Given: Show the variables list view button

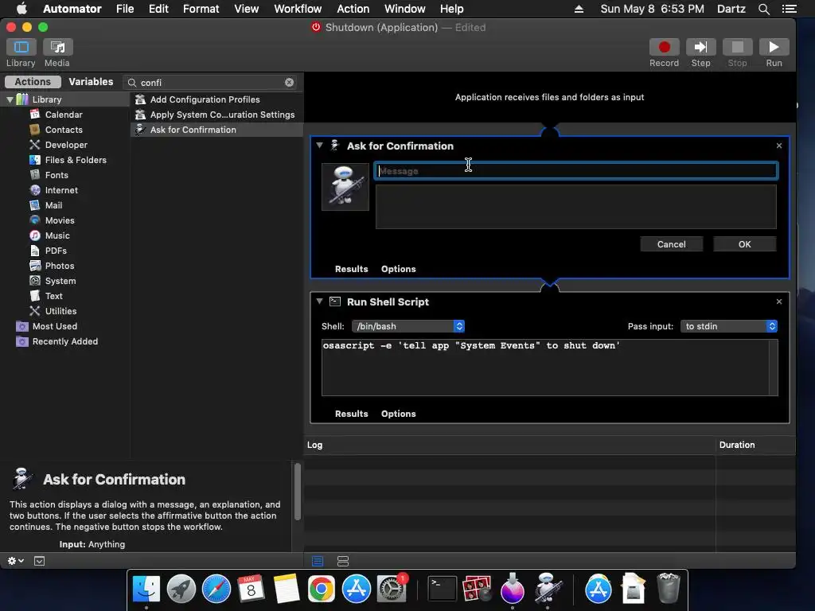Looking at the screenshot, I should [x=342, y=561].
